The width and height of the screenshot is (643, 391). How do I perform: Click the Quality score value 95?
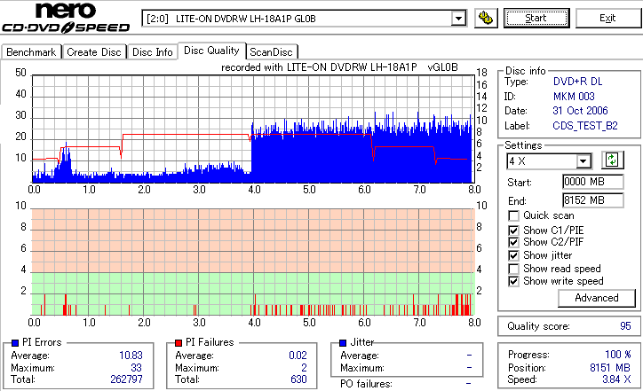(x=625, y=326)
